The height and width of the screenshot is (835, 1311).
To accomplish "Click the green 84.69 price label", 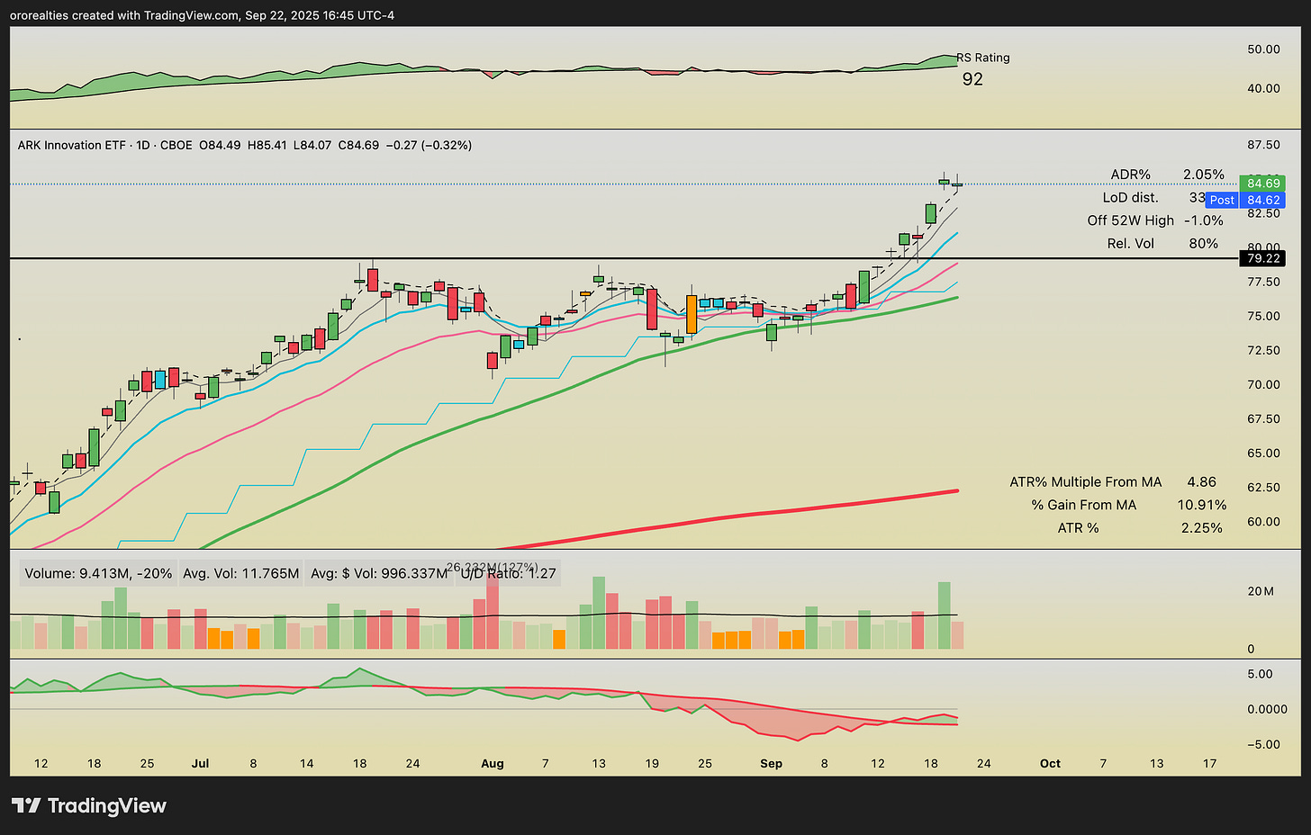I will [1264, 184].
